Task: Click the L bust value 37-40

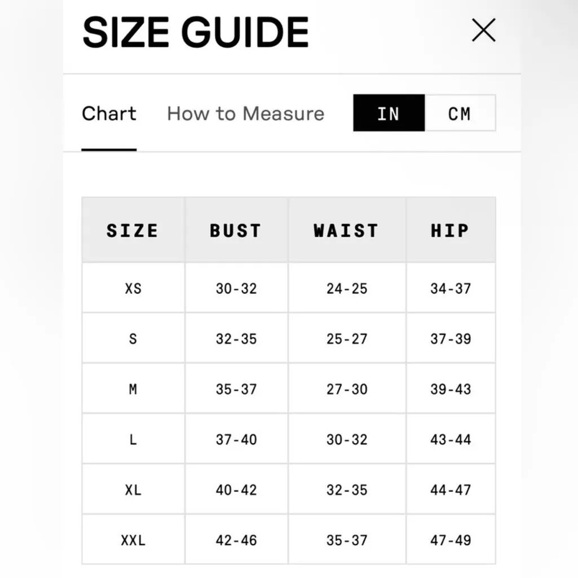Action: click(x=236, y=439)
